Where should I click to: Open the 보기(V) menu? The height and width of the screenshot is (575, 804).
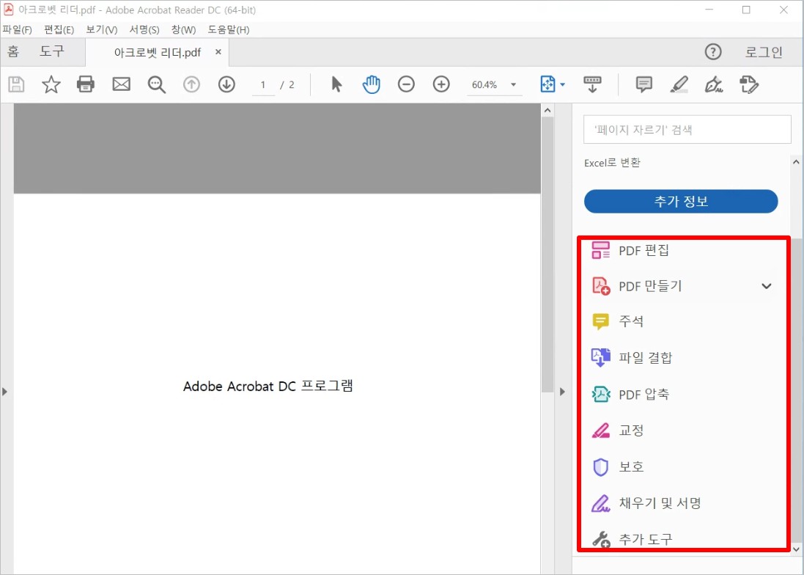point(102,30)
